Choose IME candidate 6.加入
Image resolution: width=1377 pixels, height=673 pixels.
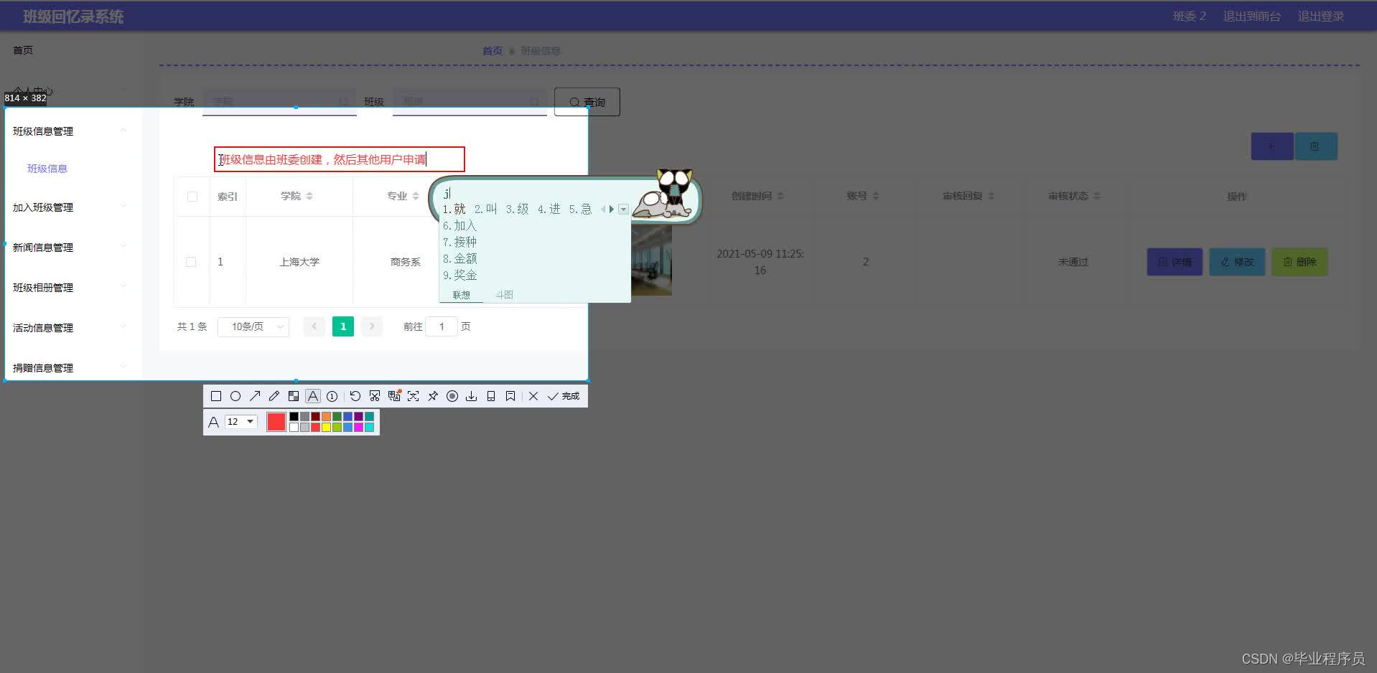[x=459, y=225]
